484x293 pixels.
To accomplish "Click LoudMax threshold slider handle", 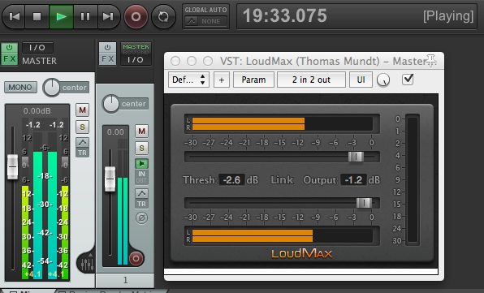I will 356,157.
